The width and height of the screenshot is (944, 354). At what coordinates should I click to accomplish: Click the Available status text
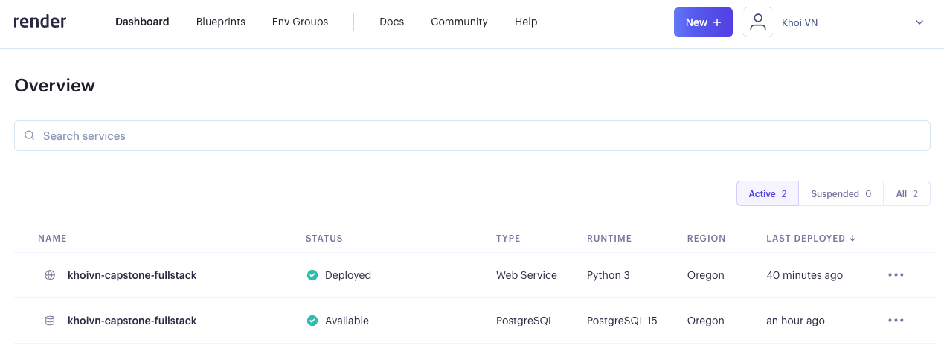tap(347, 321)
